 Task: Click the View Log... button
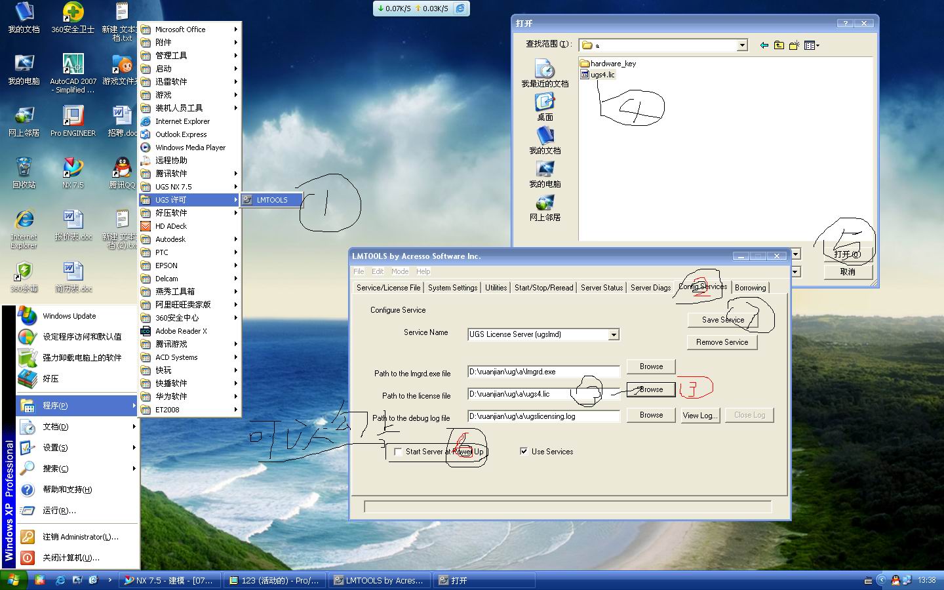700,415
